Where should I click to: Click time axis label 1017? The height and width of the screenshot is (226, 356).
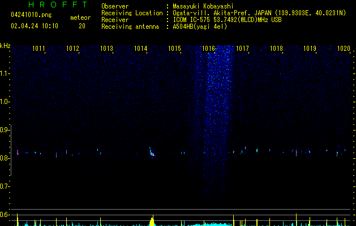(242, 49)
